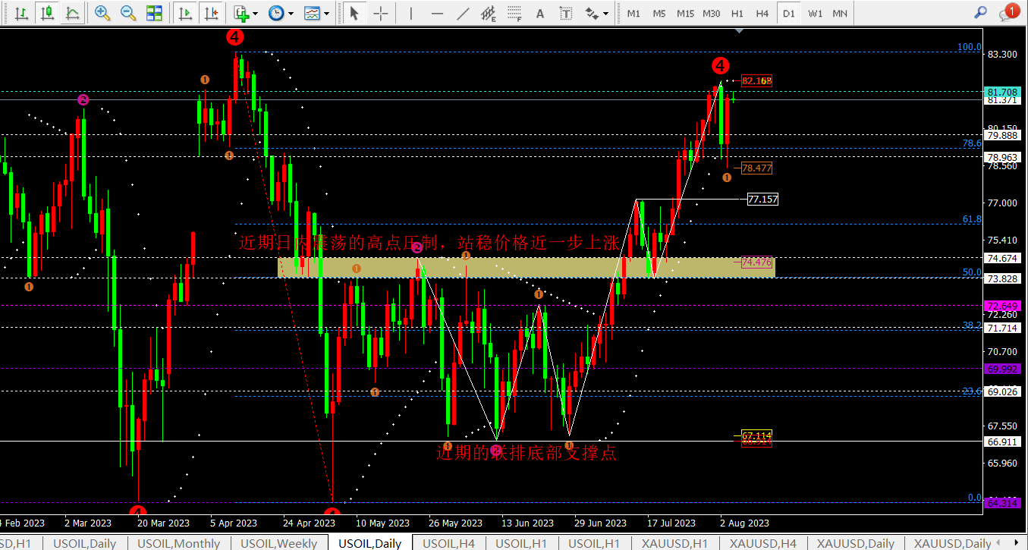Viewport: 1028px width, 550px height.
Task: Click the Zoom Out magnifier icon
Action: click(x=128, y=13)
